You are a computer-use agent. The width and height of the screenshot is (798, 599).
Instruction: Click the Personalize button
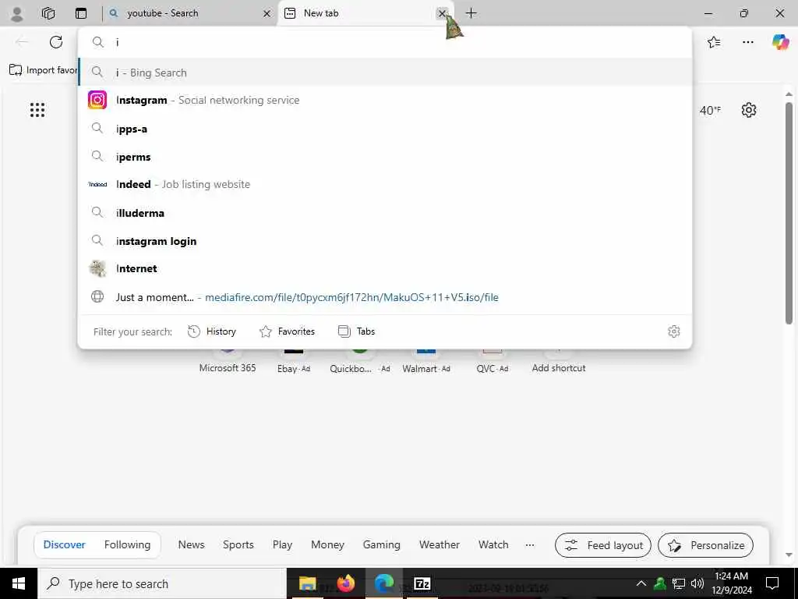tap(705, 545)
